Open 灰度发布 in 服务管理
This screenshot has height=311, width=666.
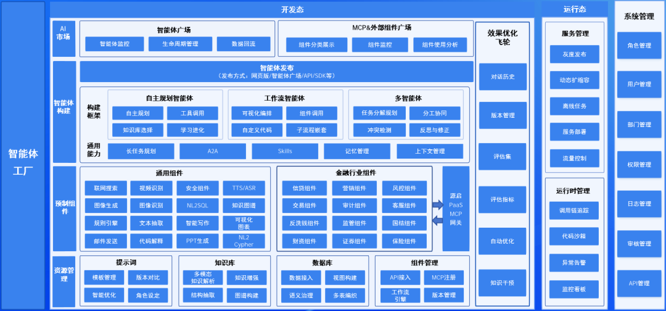pos(574,54)
